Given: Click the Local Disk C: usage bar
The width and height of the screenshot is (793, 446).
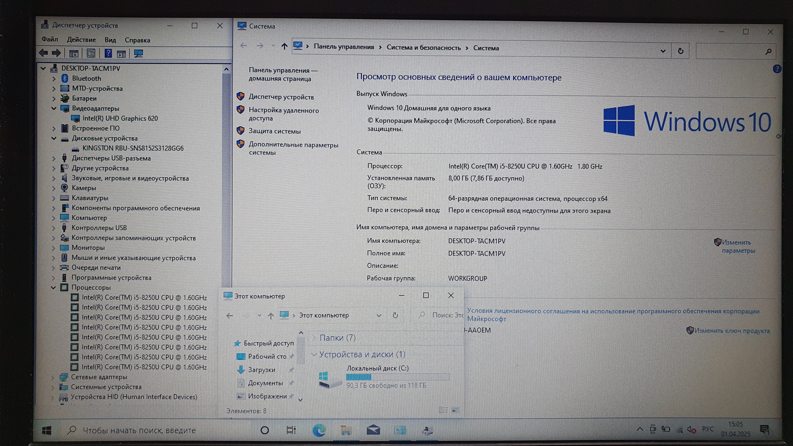Looking at the screenshot, I should point(397,377).
